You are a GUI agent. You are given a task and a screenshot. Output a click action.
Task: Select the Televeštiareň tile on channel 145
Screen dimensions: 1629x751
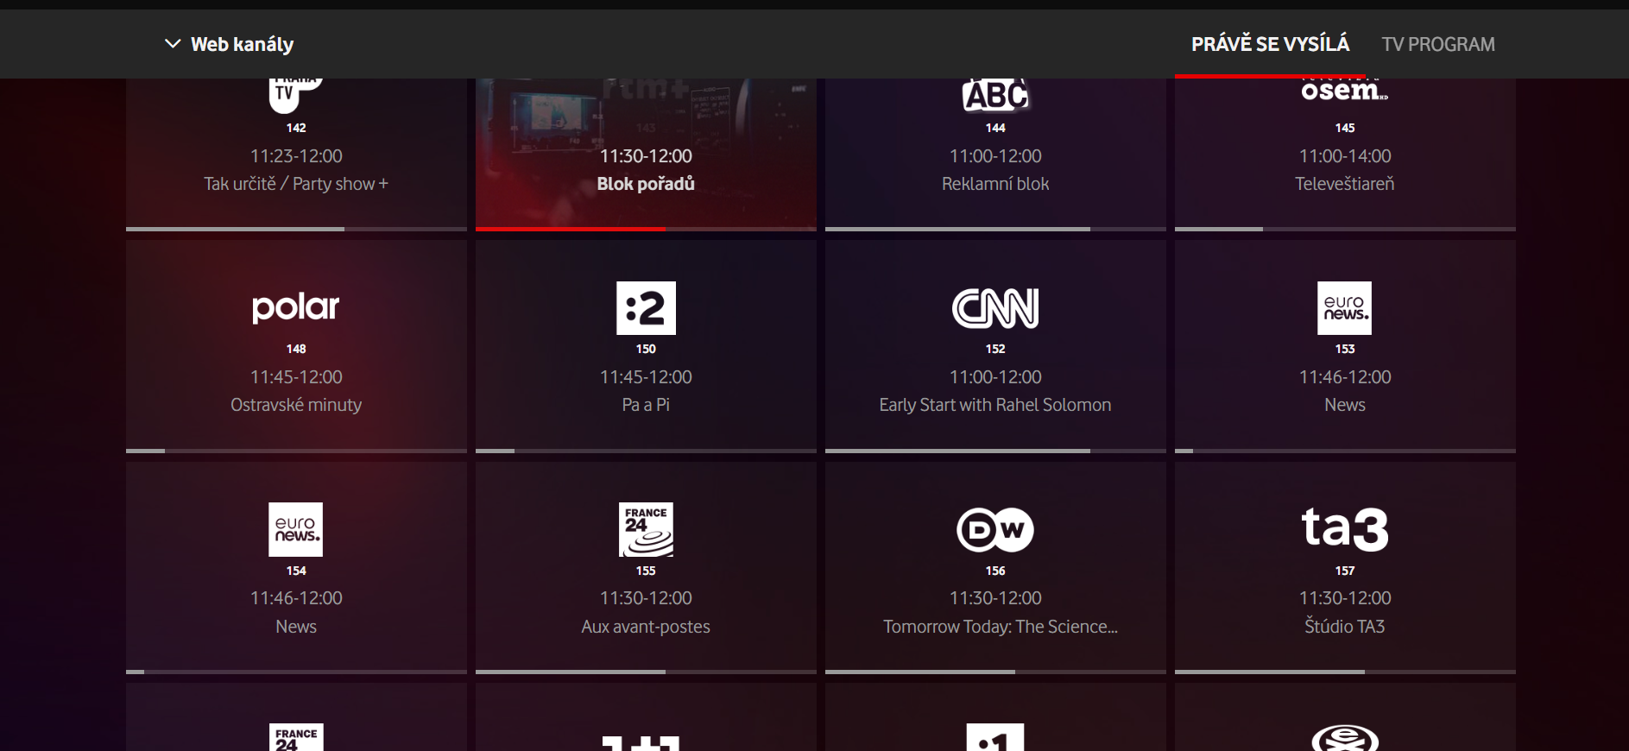(x=1344, y=164)
